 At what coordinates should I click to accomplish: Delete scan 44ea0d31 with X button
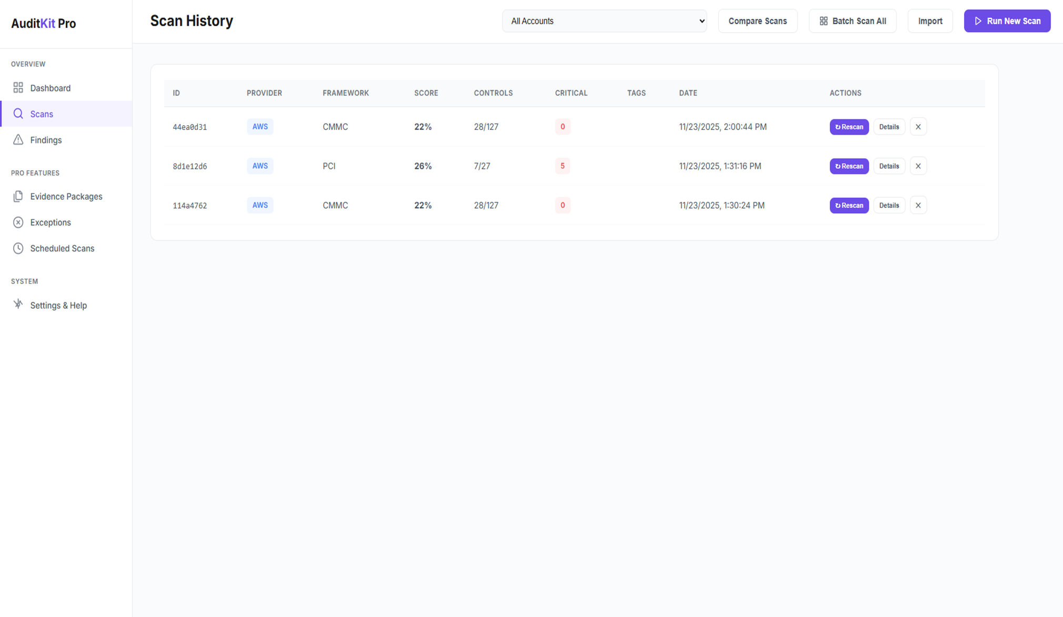pyautogui.click(x=918, y=127)
